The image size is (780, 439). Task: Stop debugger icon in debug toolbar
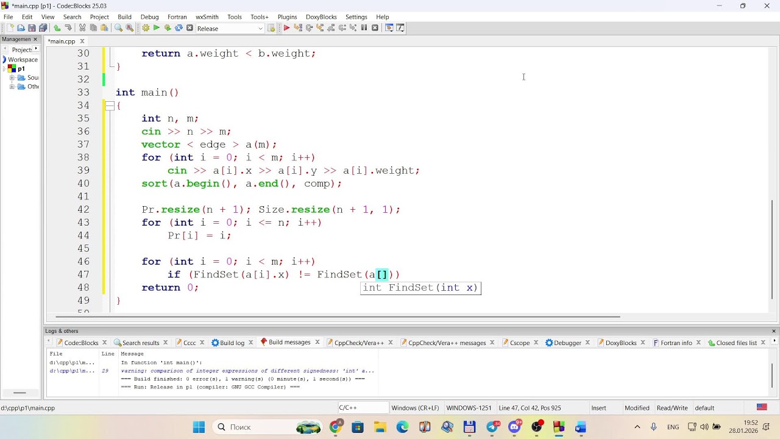point(375,28)
